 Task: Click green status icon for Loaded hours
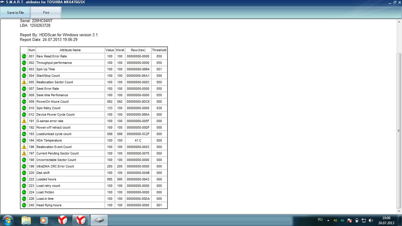pos(24,179)
